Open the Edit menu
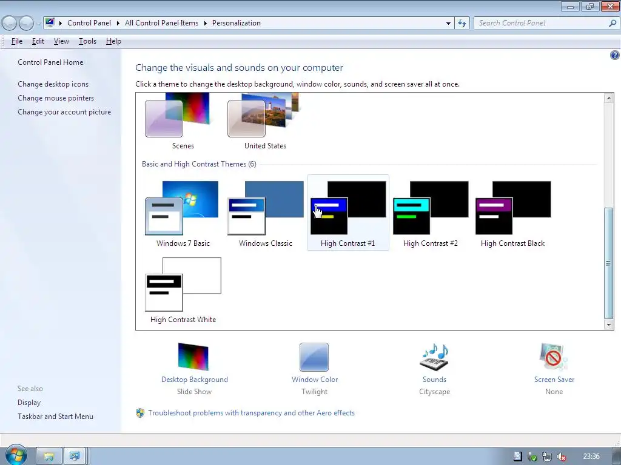Viewport: 621px width, 465px height. pyautogui.click(x=38, y=41)
